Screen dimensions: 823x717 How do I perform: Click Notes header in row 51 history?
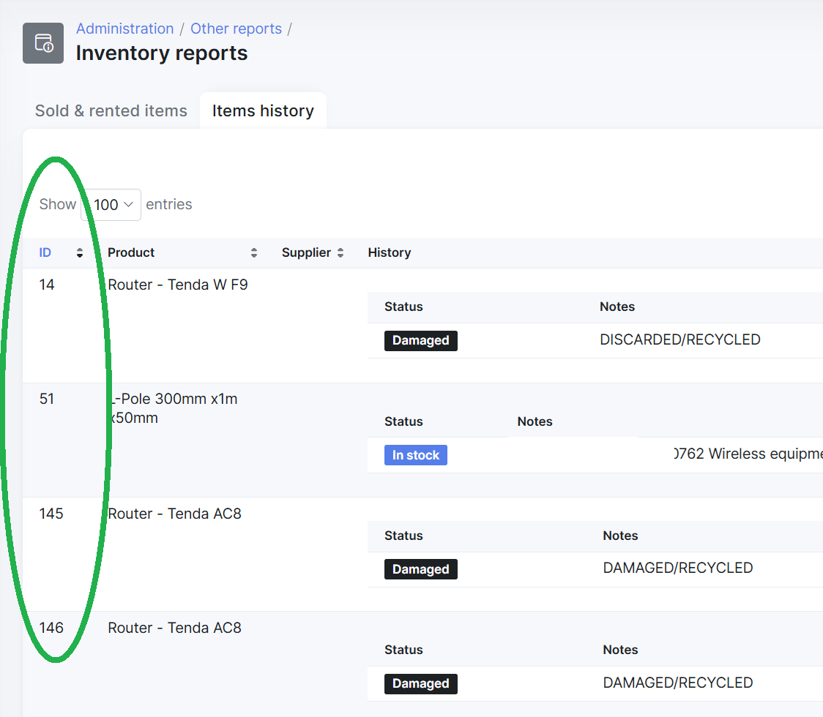[535, 421]
